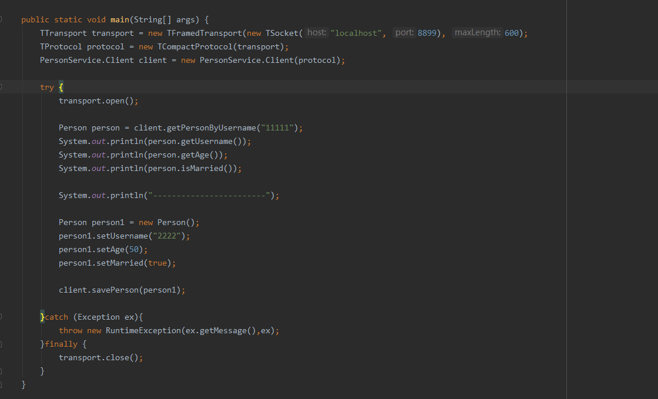Click the 'savePerson' method call
The height and width of the screenshot is (399, 658).
(x=115, y=290)
